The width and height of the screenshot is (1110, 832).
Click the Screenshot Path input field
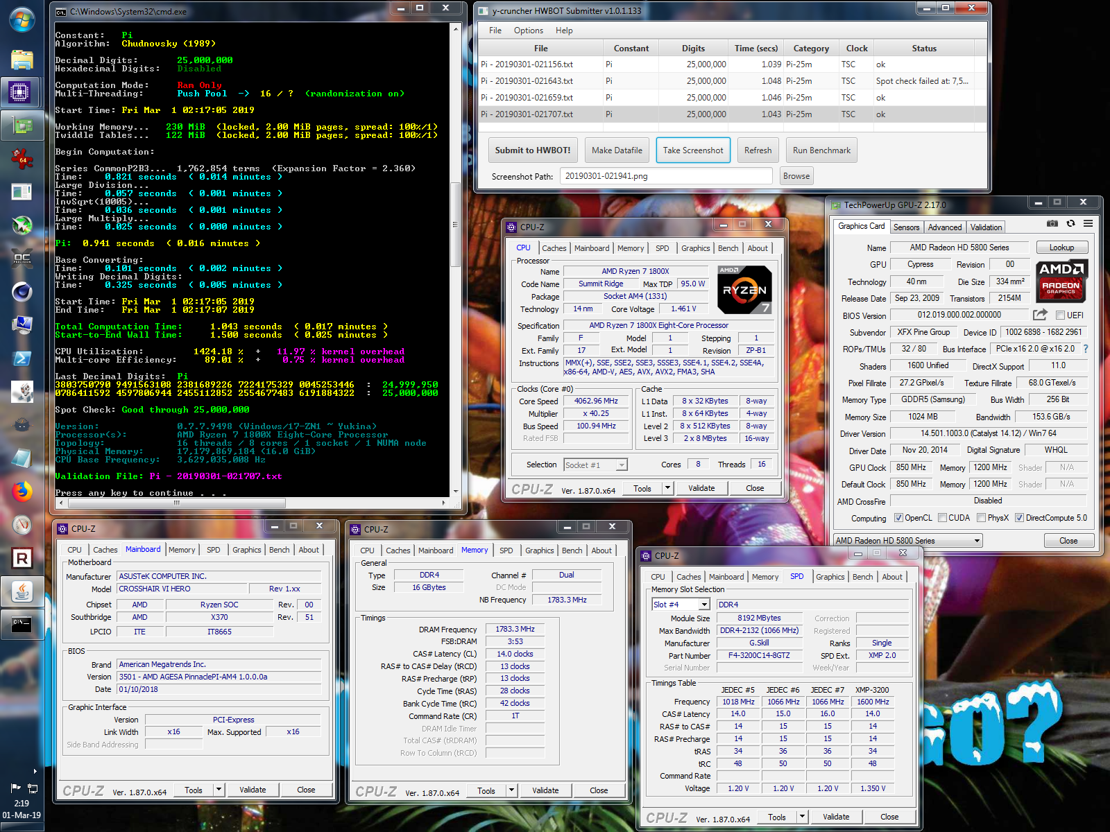tap(666, 176)
